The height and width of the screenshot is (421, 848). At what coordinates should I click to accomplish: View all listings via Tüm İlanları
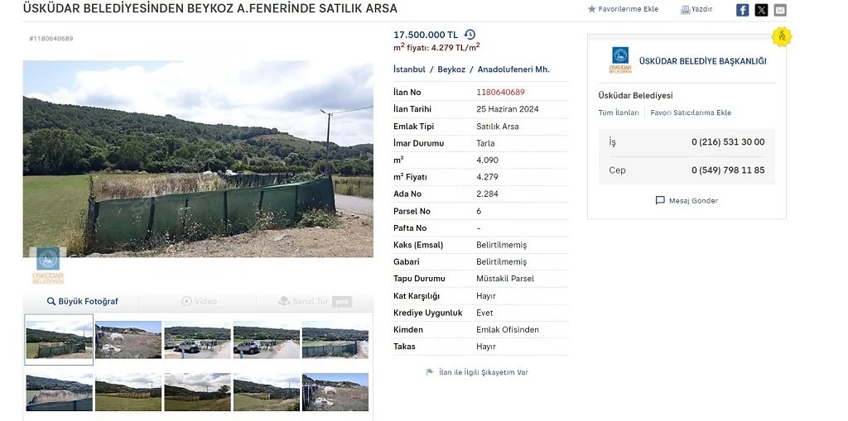coord(619,112)
